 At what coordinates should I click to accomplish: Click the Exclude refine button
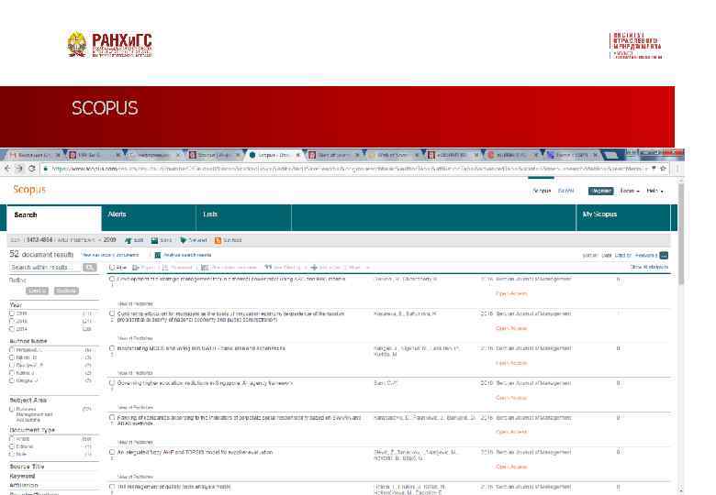(66, 291)
